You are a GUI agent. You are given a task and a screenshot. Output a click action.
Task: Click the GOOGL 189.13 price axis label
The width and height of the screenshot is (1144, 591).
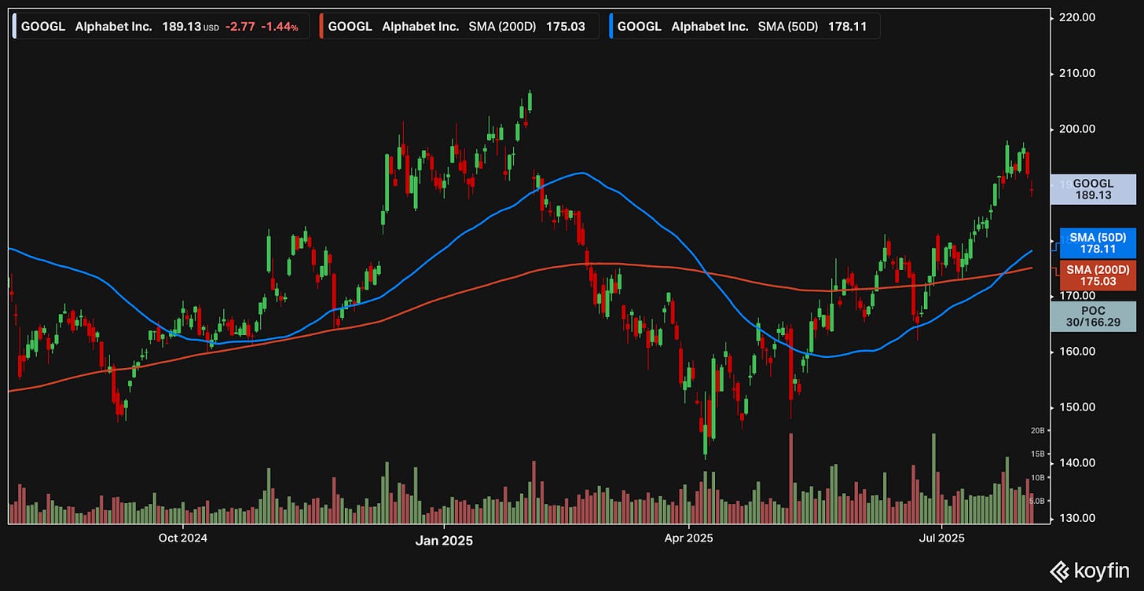[x=1093, y=189]
